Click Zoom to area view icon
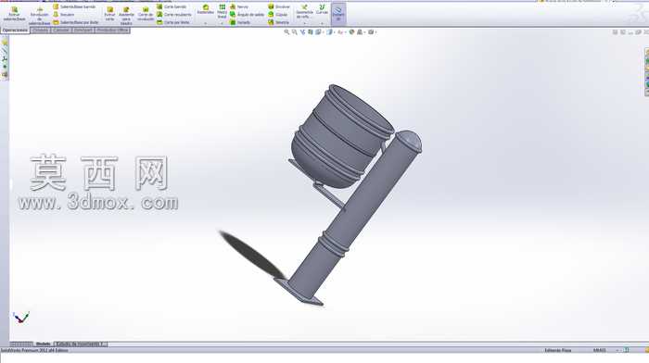The height and width of the screenshot is (363, 649). (x=294, y=31)
